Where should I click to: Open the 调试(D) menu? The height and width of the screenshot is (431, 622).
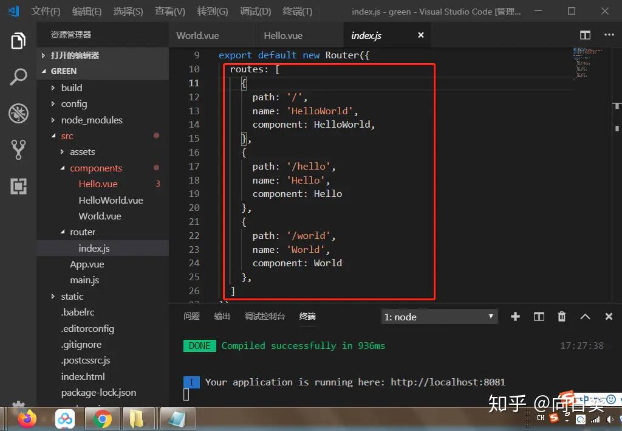pos(256,12)
